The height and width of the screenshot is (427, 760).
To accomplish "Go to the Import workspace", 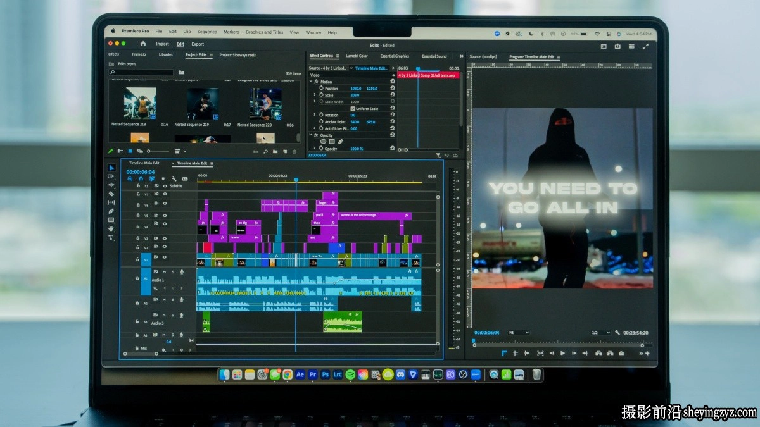I will [162, 44].
